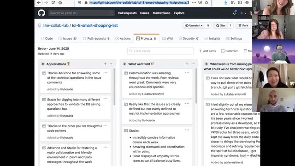Star the repository
This screenshot has width=295, height=166.
click(x=220, y=25)
